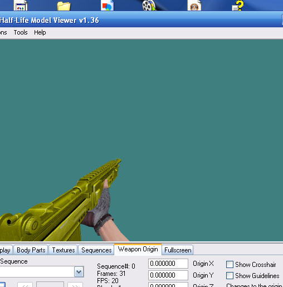Image resolution: width=283 pixels, height=287 pixels.
Task: Enable the Show Crosshair checkbox
Action: [x=230, y=264]
